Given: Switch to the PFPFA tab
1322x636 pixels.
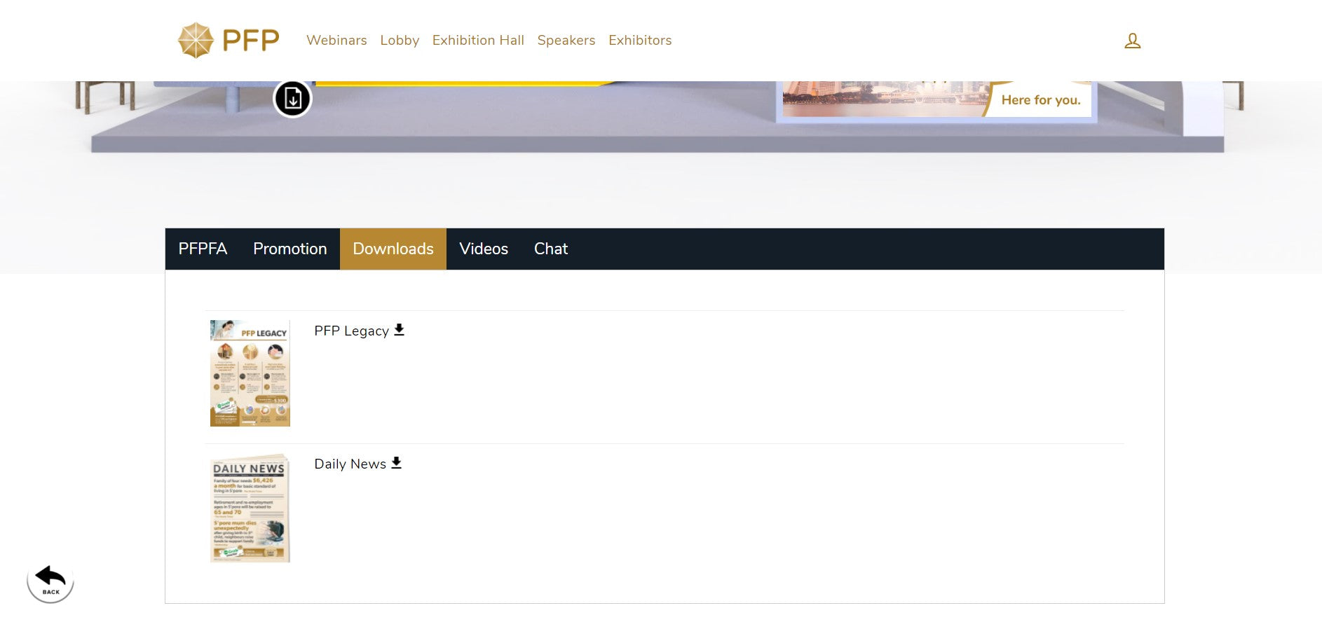Looking at the screenshot, I should pyautogui.click(x=203, y=249).
